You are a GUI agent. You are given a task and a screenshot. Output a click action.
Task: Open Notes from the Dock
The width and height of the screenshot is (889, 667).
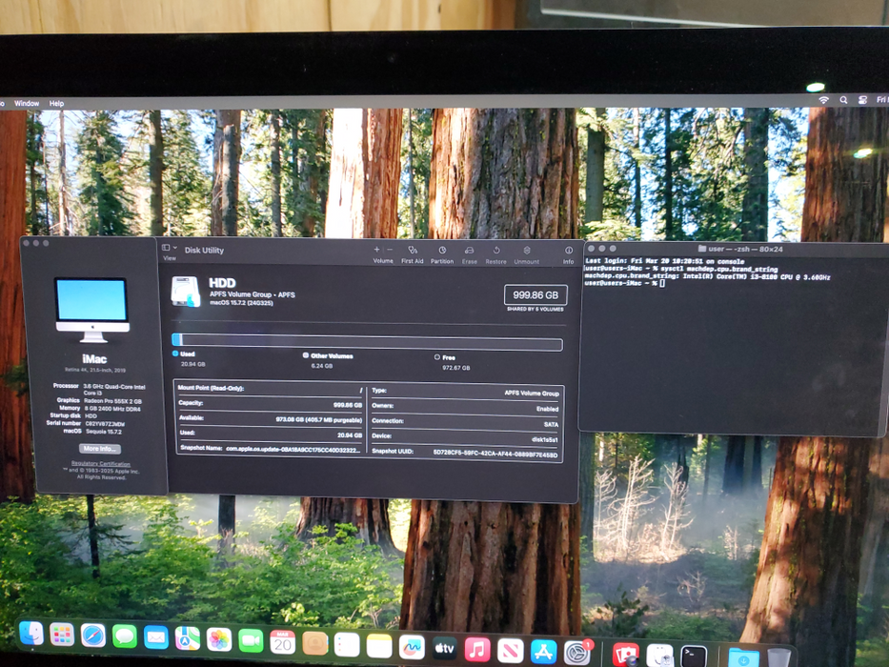(378, 646)
